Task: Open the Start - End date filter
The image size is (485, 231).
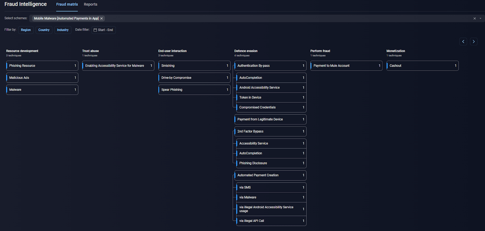Action: point(104,30)
